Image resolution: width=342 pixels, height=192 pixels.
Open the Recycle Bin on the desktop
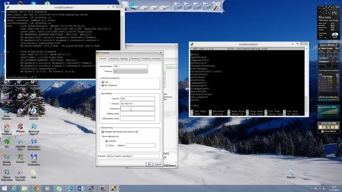tap(291, 174)
